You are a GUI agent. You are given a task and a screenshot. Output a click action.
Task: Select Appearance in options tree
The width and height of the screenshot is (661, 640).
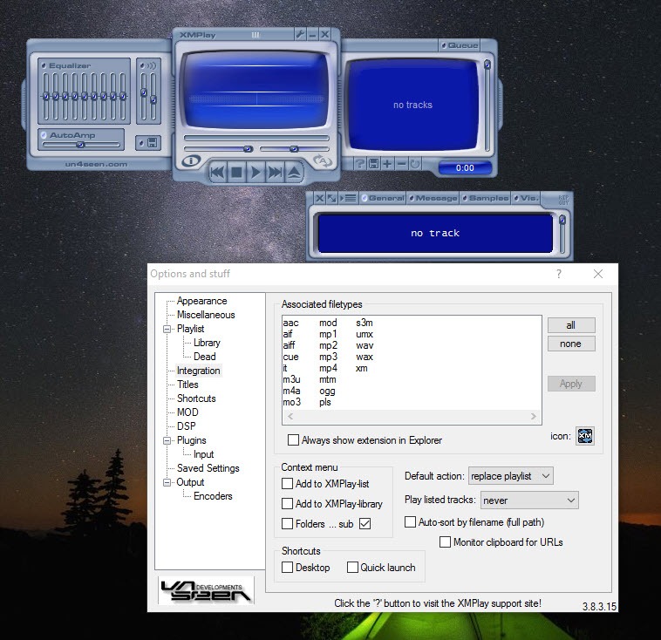(x=202, y=301)
